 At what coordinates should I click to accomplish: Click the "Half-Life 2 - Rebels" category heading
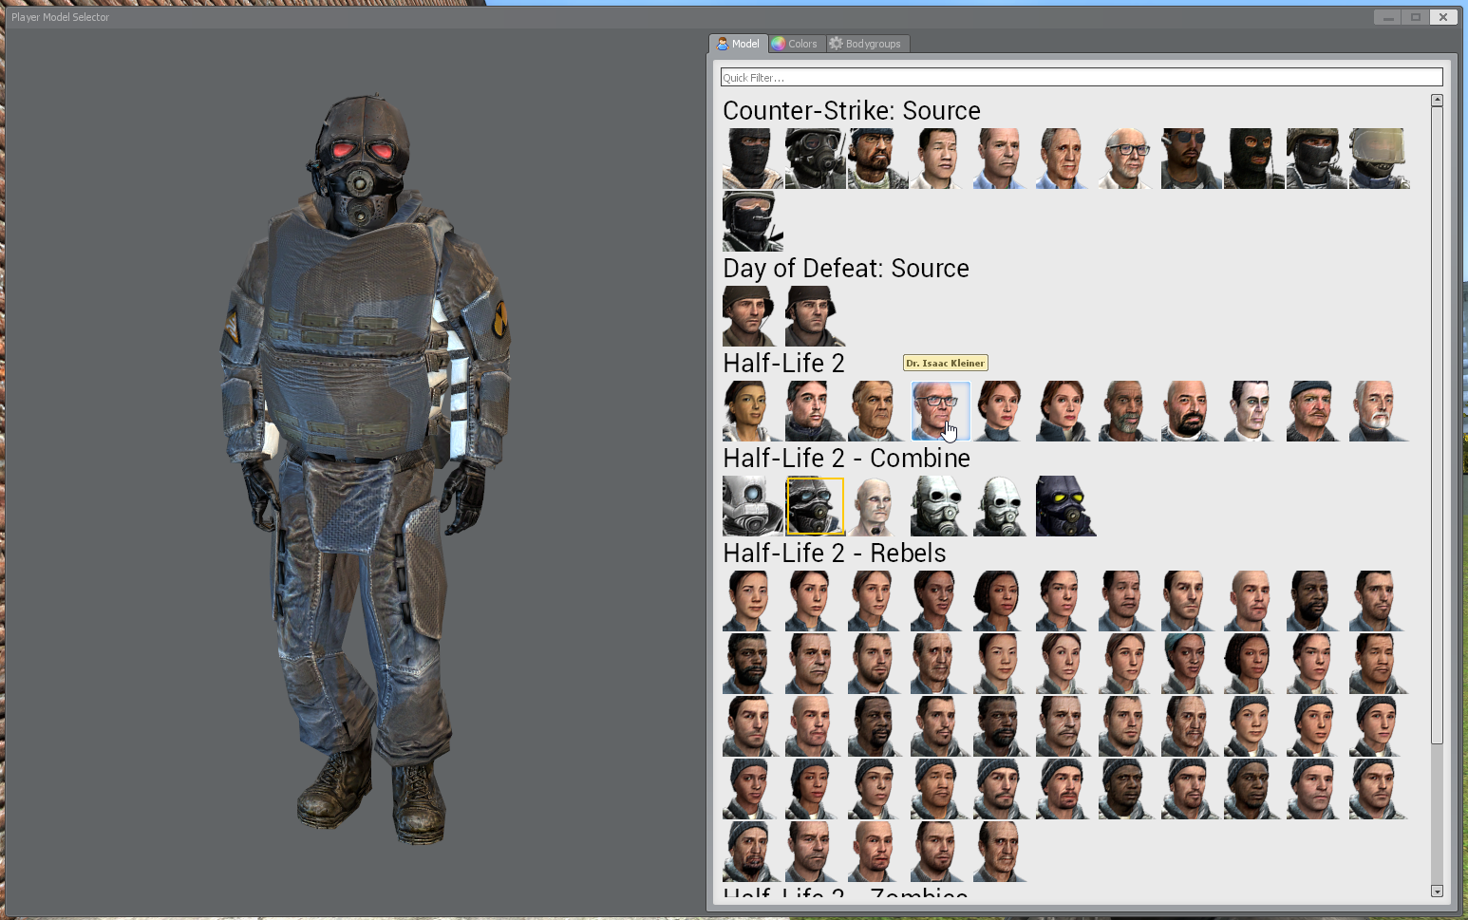tap(835, 554)
